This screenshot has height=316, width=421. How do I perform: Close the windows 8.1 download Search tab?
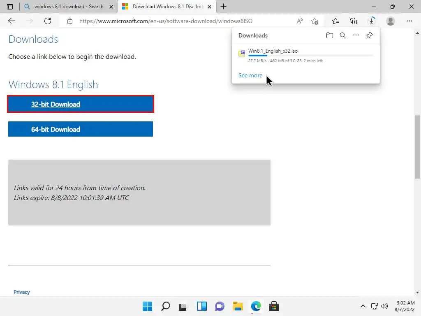pyautogui.click(x=111, y=7)
